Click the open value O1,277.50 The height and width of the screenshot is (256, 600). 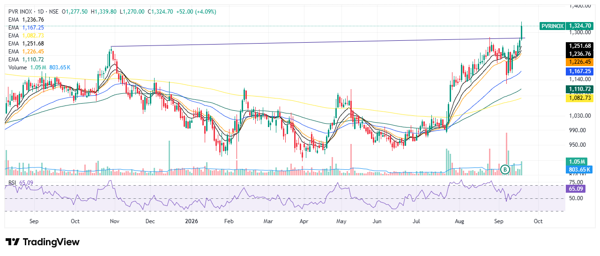pyautogui.click(x=75, y=11)
